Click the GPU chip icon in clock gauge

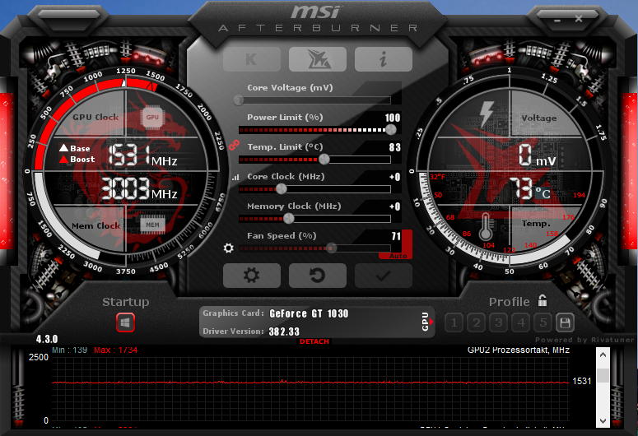tap(152, 118)
